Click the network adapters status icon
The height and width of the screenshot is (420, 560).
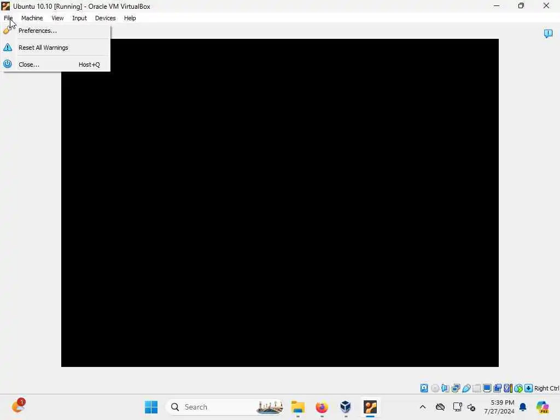pyautogui.click(x=456, y=388)
